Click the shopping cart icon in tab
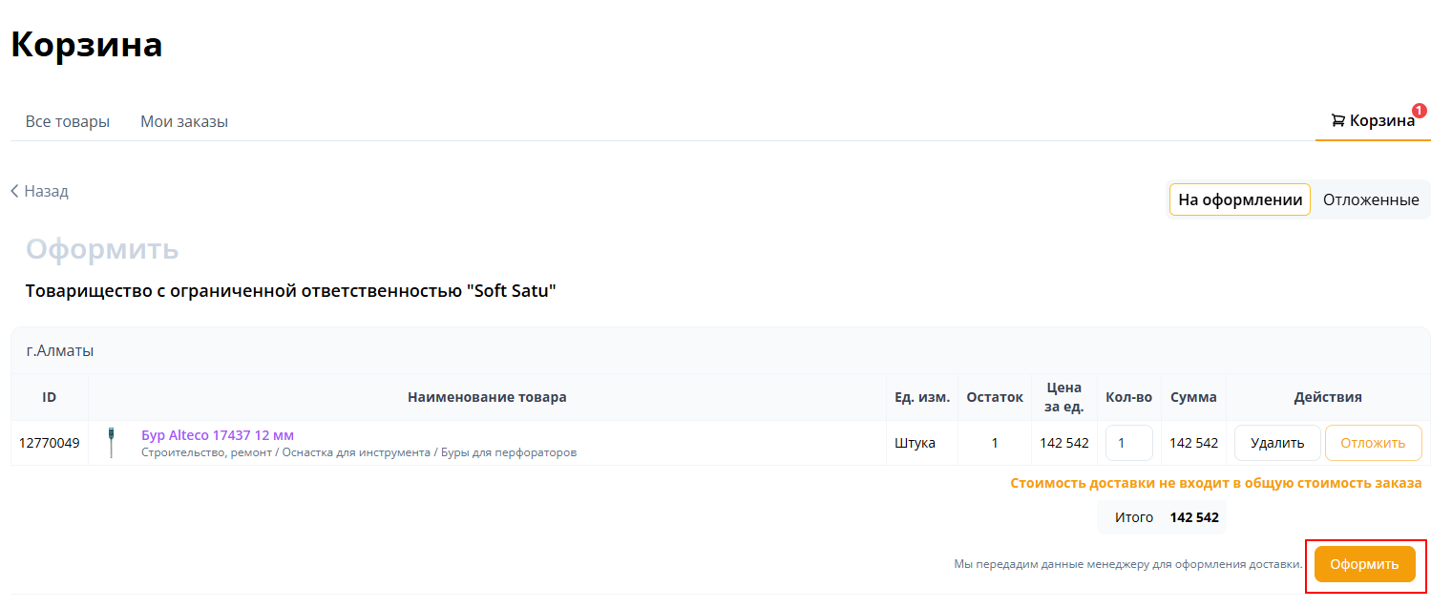Screen dimensions: 1452x608 click(x=1338, y=121)
